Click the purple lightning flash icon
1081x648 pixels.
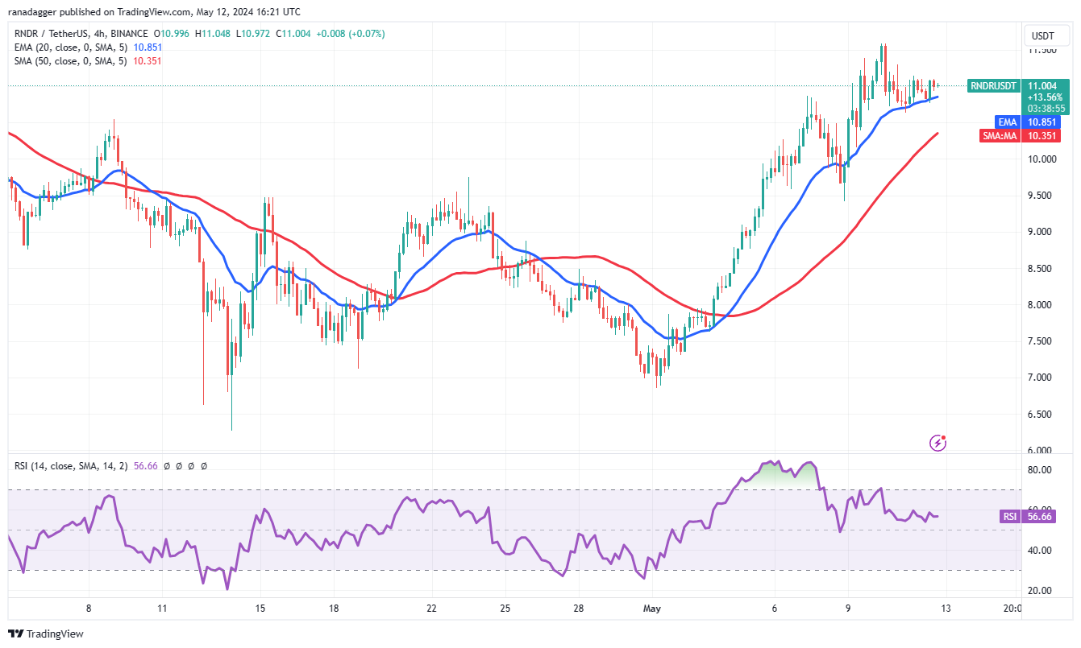coord(938,442)
